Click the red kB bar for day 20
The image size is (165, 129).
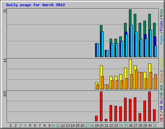point(101,106)
